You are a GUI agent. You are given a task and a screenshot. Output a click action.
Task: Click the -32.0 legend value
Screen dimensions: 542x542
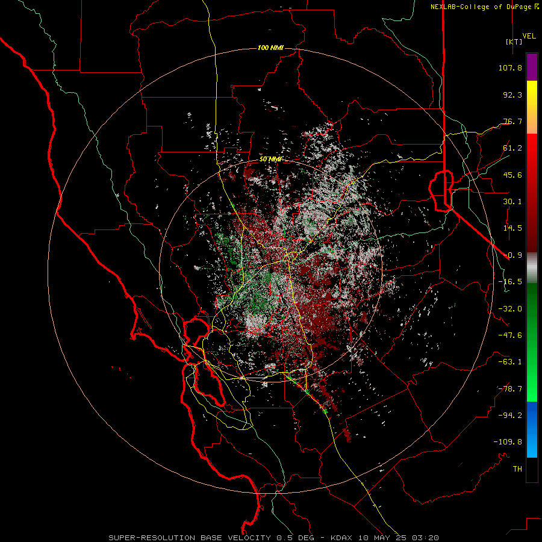pos(510,309)
